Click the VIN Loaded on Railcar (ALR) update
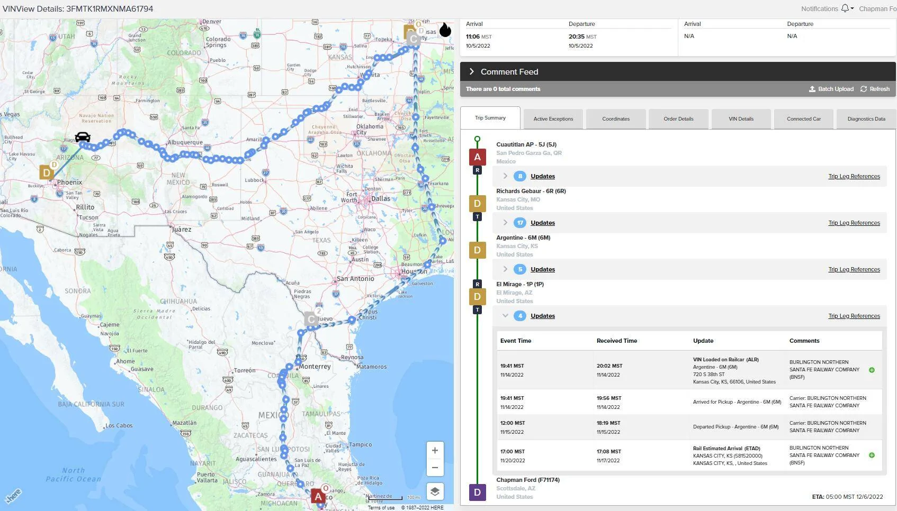897x511 pixels. pyautogui.click(x=726, y=360)
